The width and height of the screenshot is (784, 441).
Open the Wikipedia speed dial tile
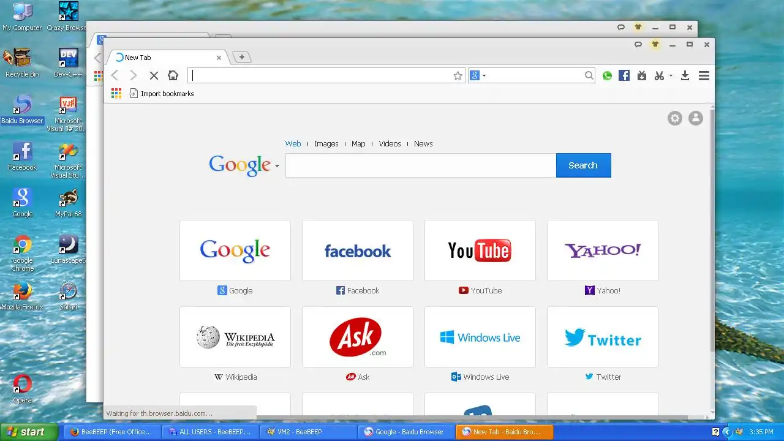235,337
